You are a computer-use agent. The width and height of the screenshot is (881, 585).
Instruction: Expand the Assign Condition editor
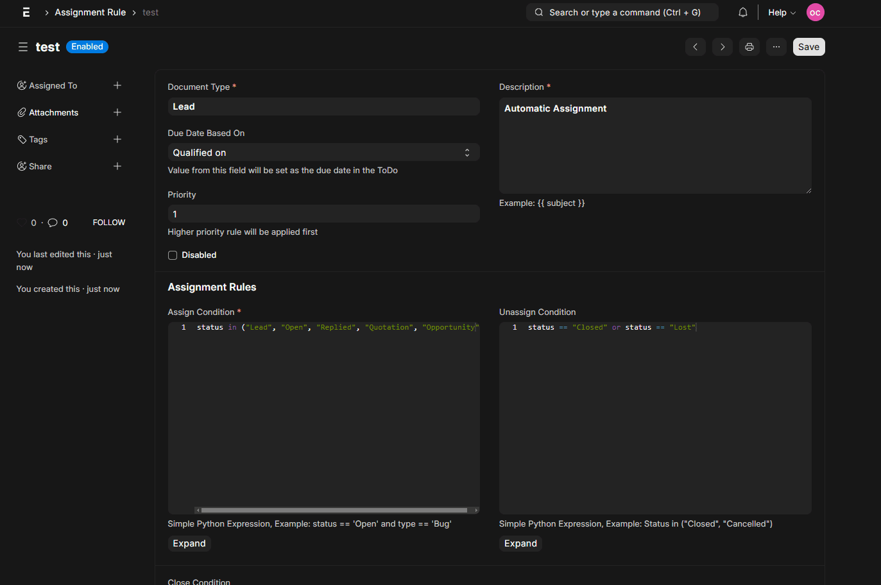tap(189, 543)
